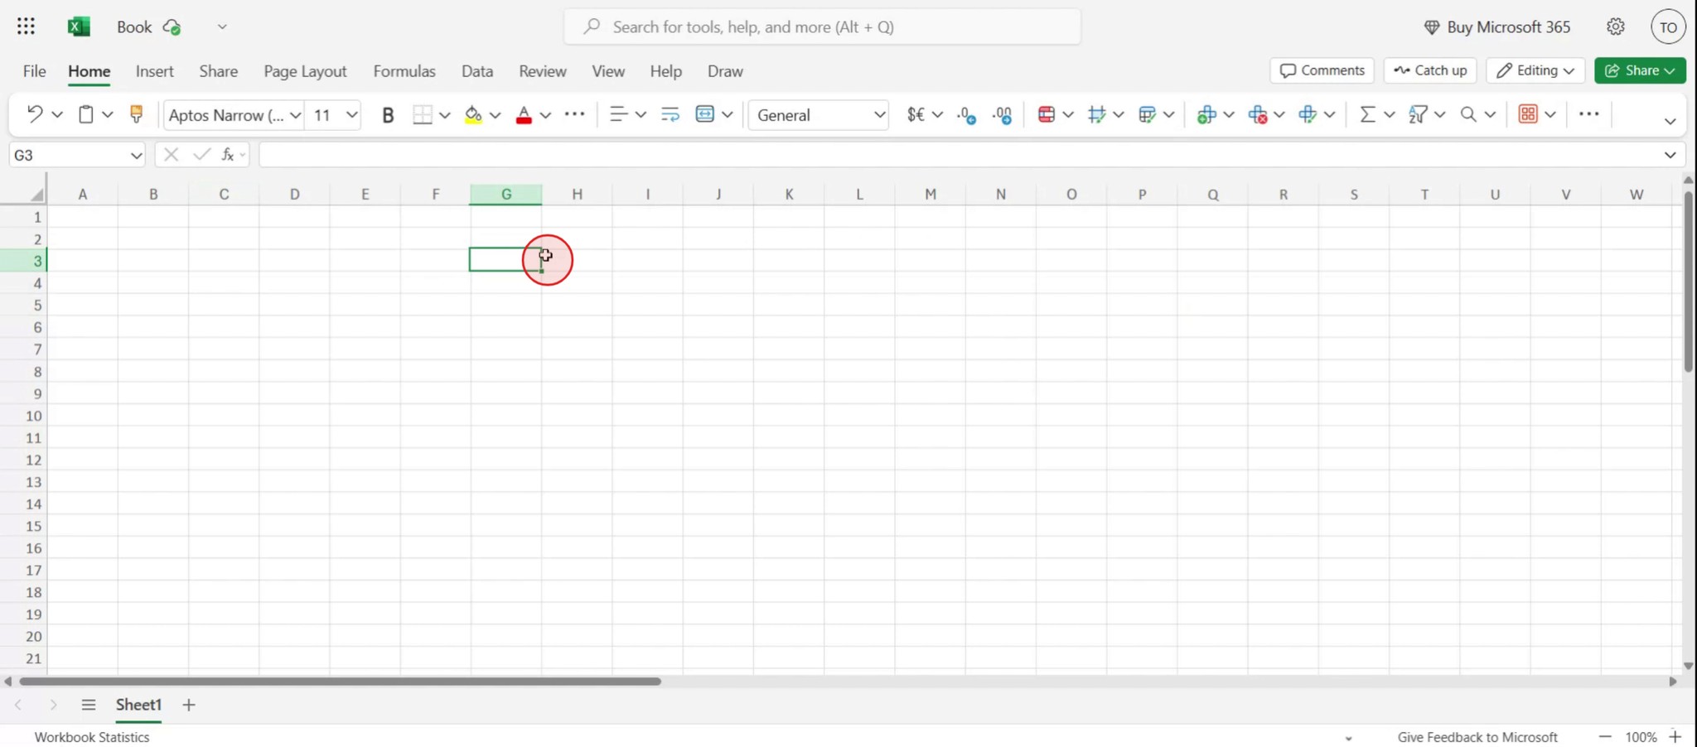
Task: Open the Draw menu tab
Action: [x=723, y=71]
